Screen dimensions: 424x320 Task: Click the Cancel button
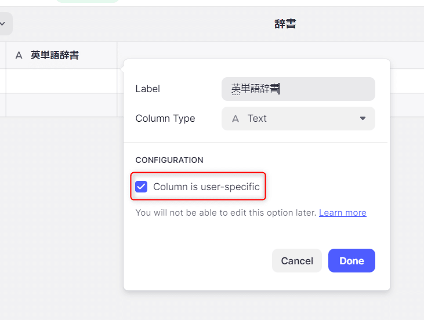(x=297, y=260)
